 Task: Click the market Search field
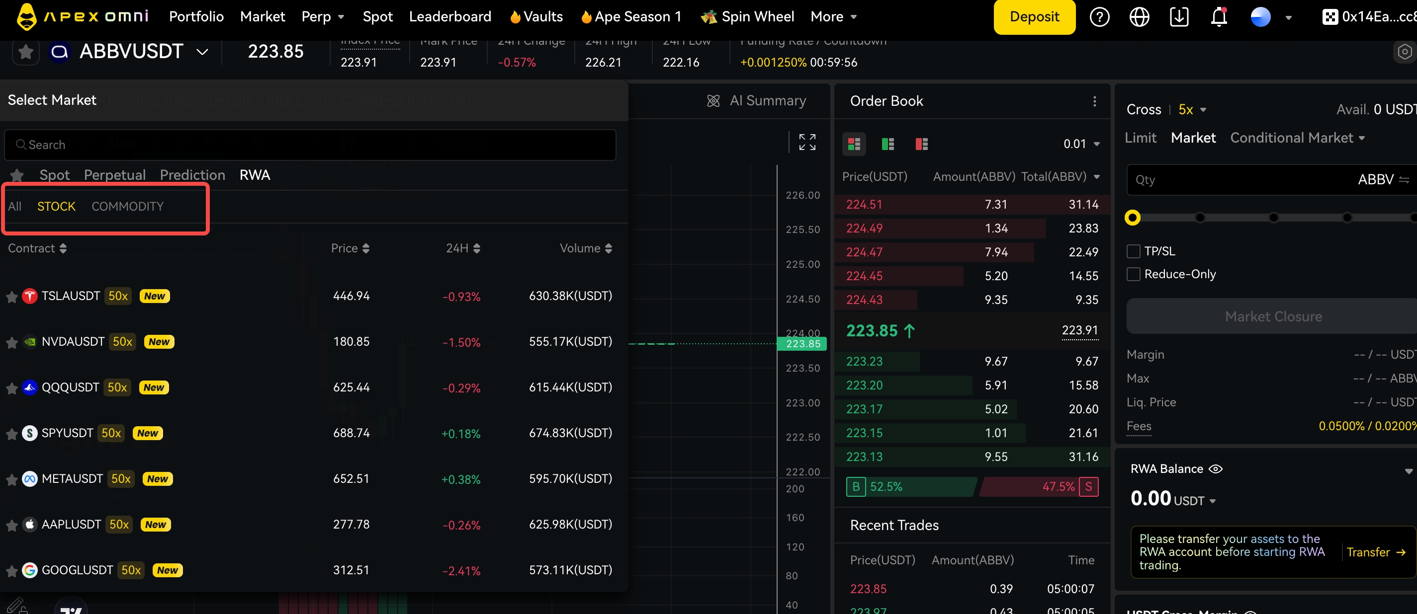310,145
